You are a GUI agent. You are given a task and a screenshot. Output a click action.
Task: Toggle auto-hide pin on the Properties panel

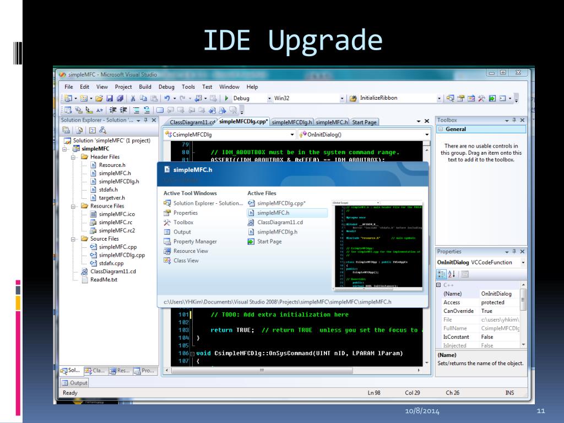pos(514,251)
